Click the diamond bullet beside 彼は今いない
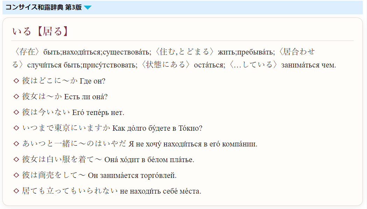Image resolution: width=367 pixels, height=209 pixels. pos(16,112)
